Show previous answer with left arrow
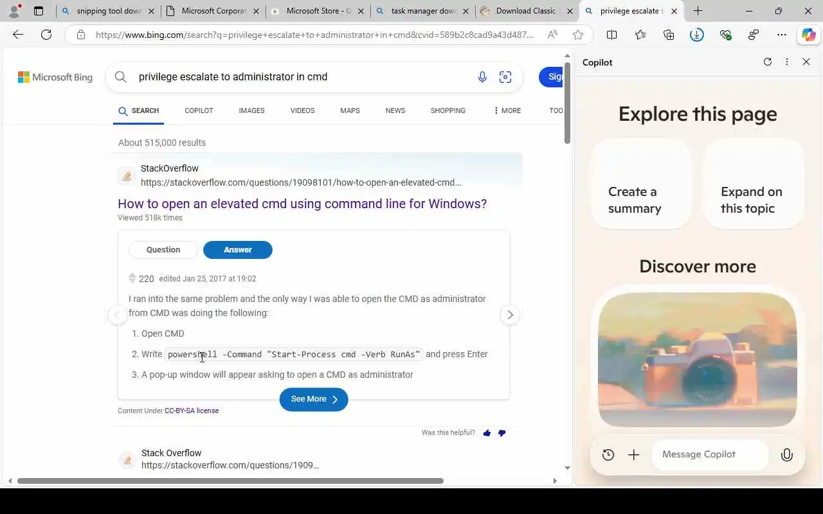The height and width of the screenshot is (514, 823). [x=117, y=315]
